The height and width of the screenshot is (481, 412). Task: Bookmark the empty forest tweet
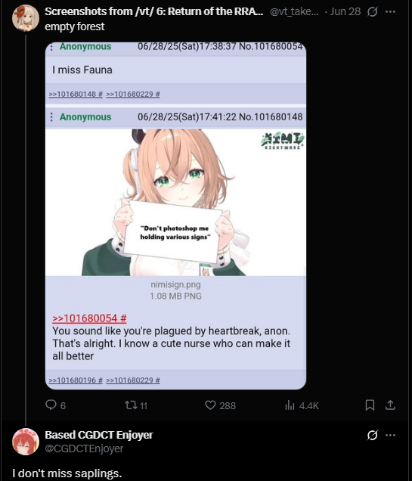370,405
